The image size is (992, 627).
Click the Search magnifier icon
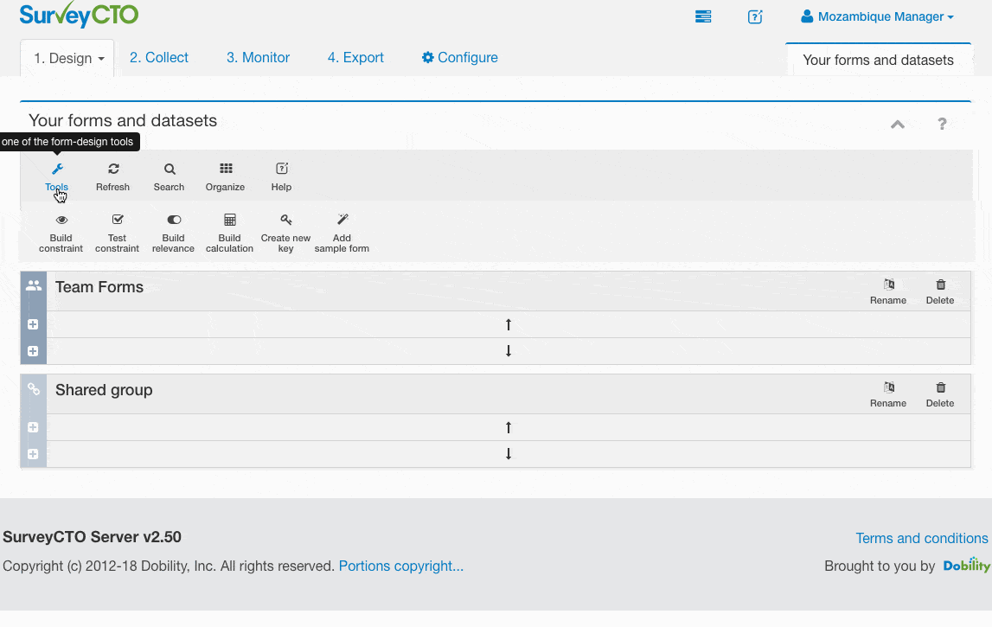[x=170, y=169]
